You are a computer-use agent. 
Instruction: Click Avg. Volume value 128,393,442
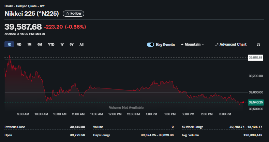[253, 135]
